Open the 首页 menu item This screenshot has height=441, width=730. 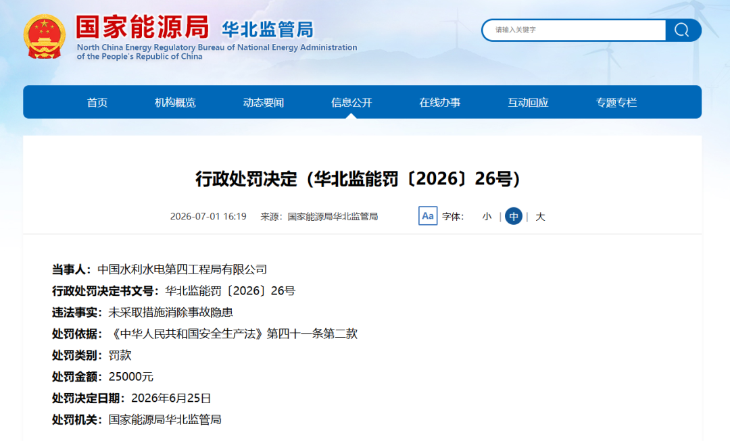tap(97, 103)
